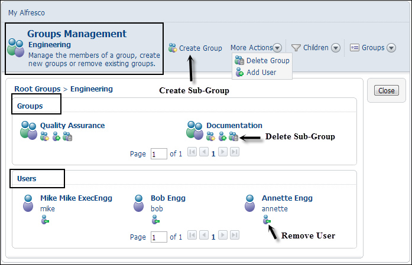Remove user annette via the remove icon
This screenshot has height=265, width=412.
coord(267,220)
